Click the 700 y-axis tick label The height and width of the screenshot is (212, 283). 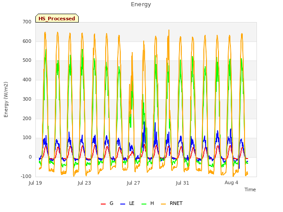(x=27, y=22)
